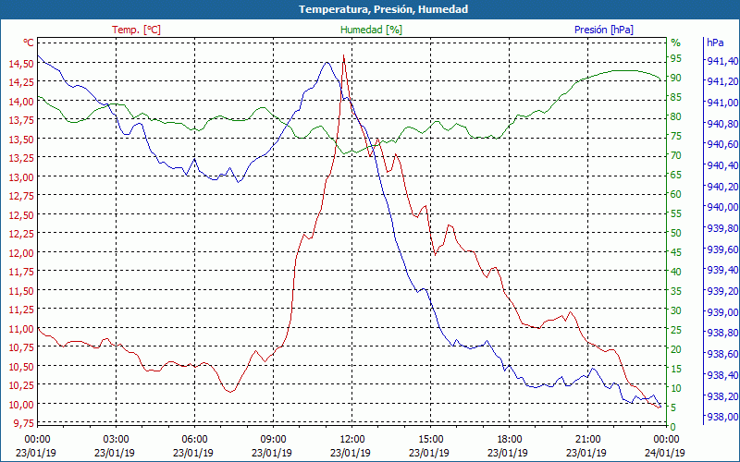Click the 18:00 time axis label
740x462 pixels.
(x=510, y=440)
